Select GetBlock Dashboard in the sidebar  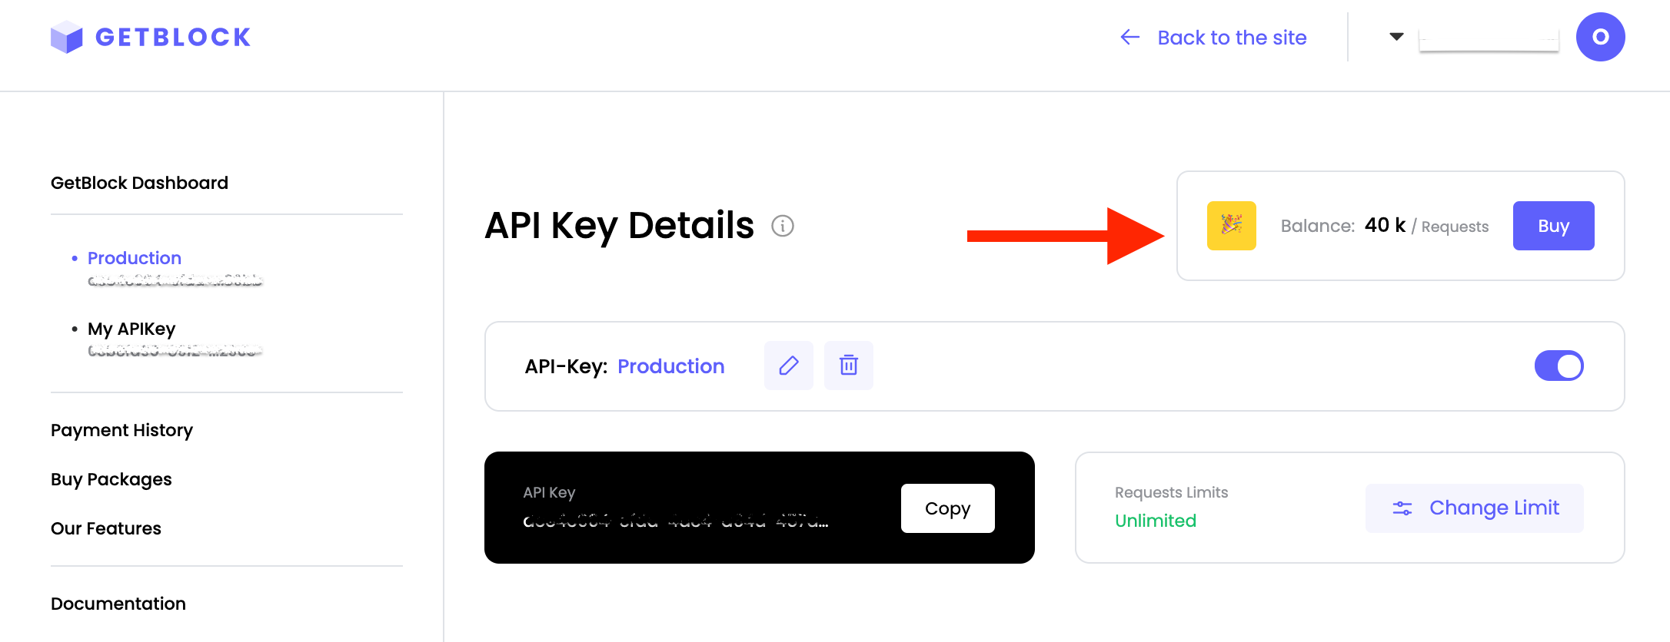(x=139, y=182)
